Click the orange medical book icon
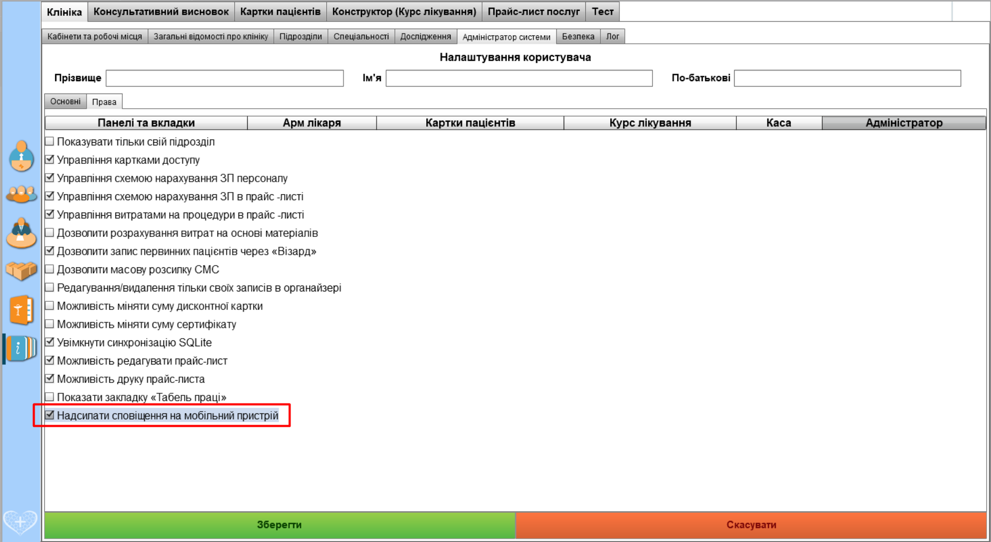 point(21,310)
